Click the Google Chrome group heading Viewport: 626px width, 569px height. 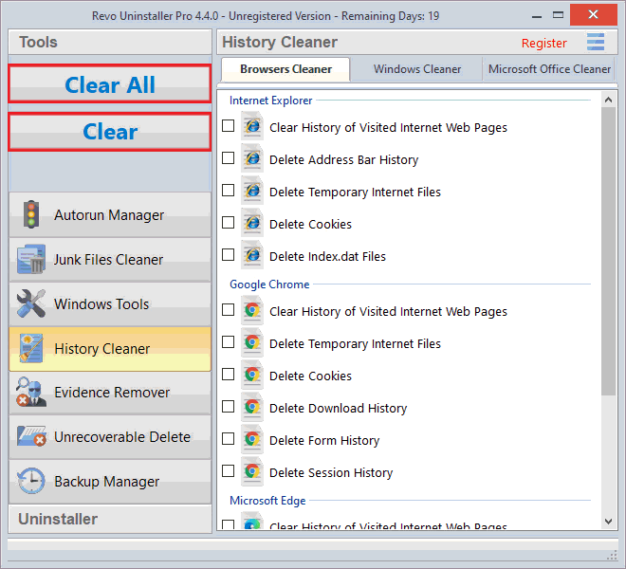(x=269, y=284)
